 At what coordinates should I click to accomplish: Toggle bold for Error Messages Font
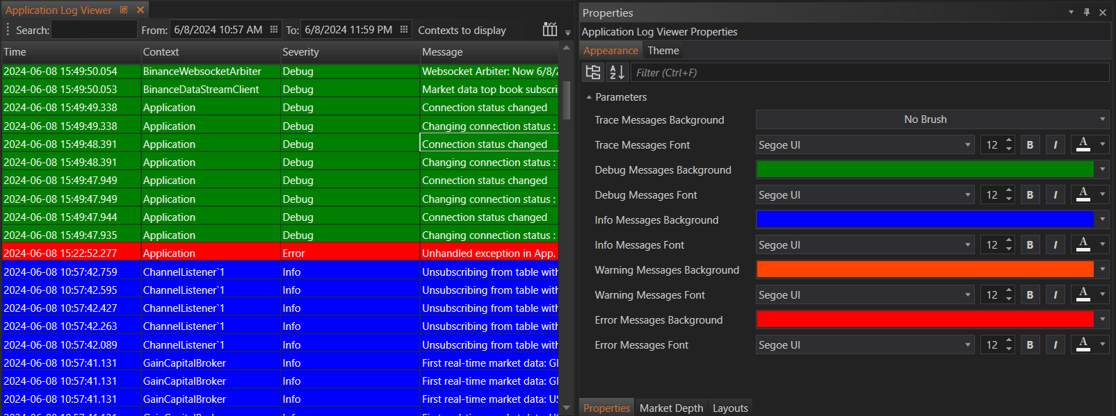pyautogui.click(x=1030, y=345)
